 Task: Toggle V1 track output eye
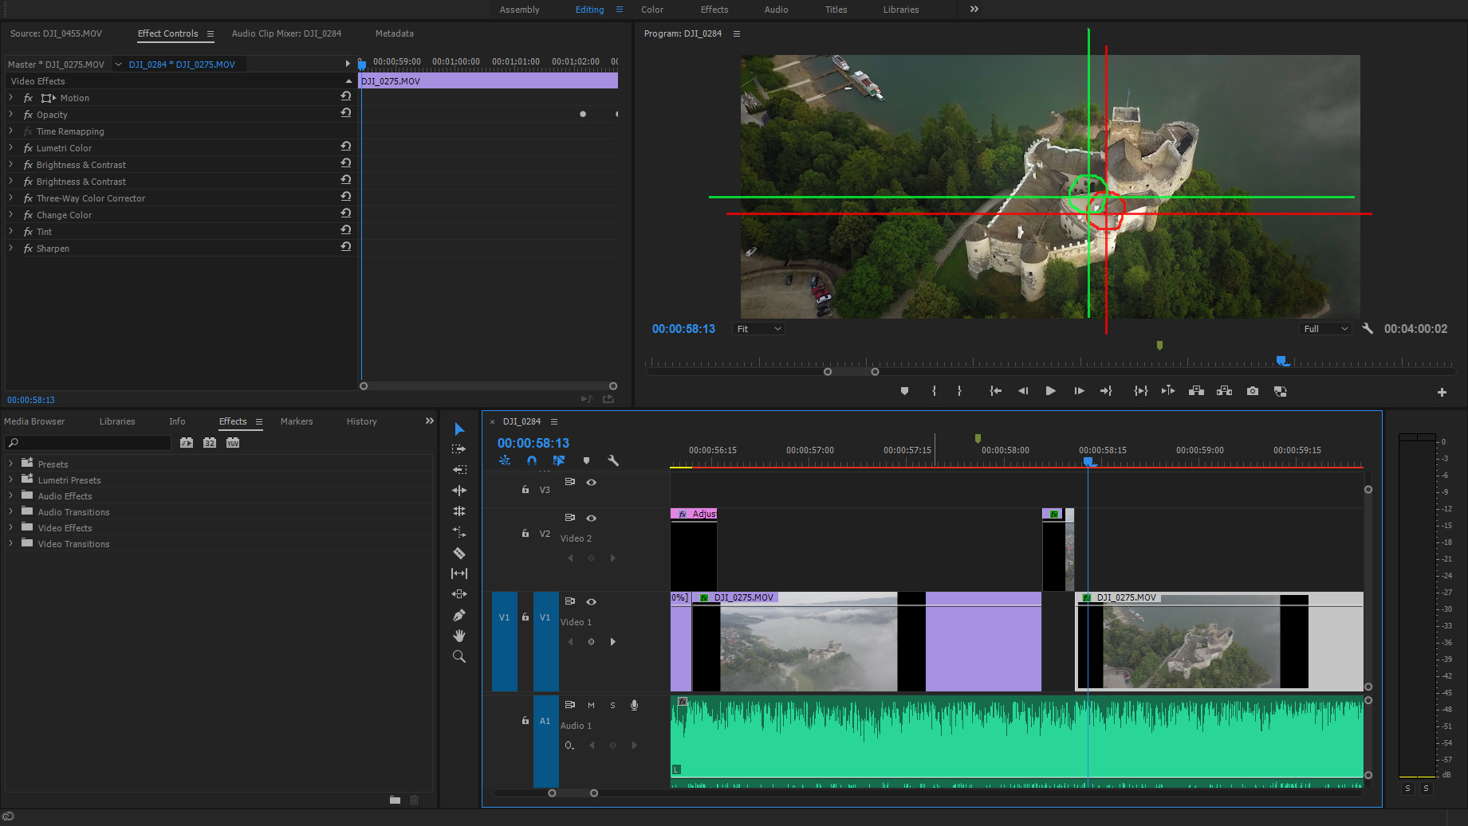[x=592, y=601]
